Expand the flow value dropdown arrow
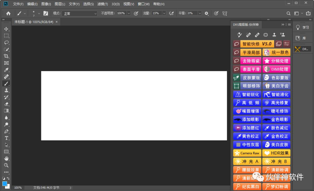This screenshot has width=314, height=191. 164,13
